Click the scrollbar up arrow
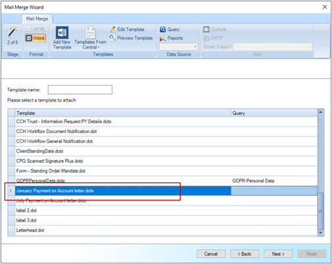This screenshot has height=264, width=332. point(321,112)
